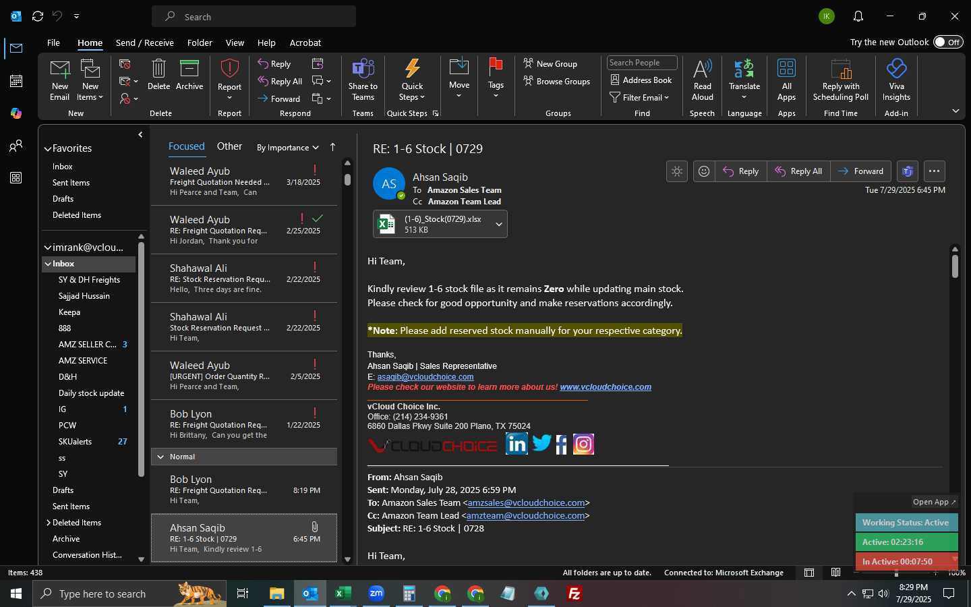Create a New Email from the ribbon

(x=59, y=80)
